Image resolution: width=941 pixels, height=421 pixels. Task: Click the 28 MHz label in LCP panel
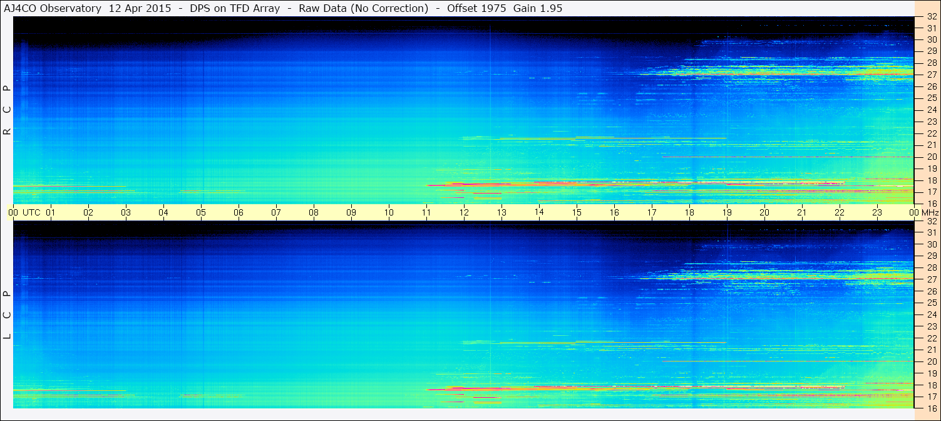click(x=931, y=268)
